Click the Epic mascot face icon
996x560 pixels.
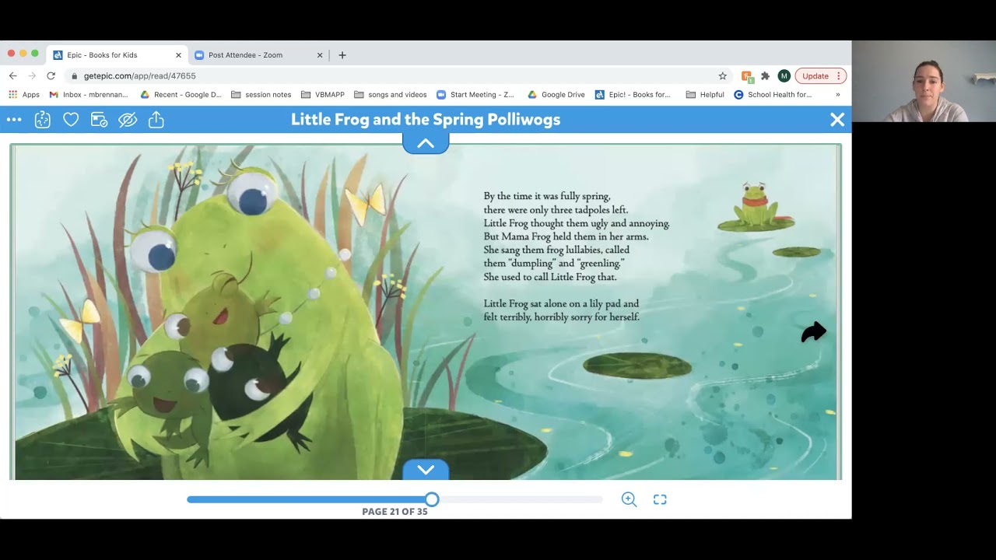click(42, 120)
